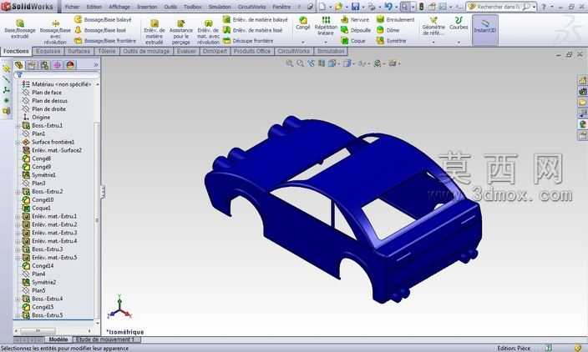Select Plan de face in tree
The height and width of the screenshot is (352, 588).
pyautogui.click(x=47, y=93)
